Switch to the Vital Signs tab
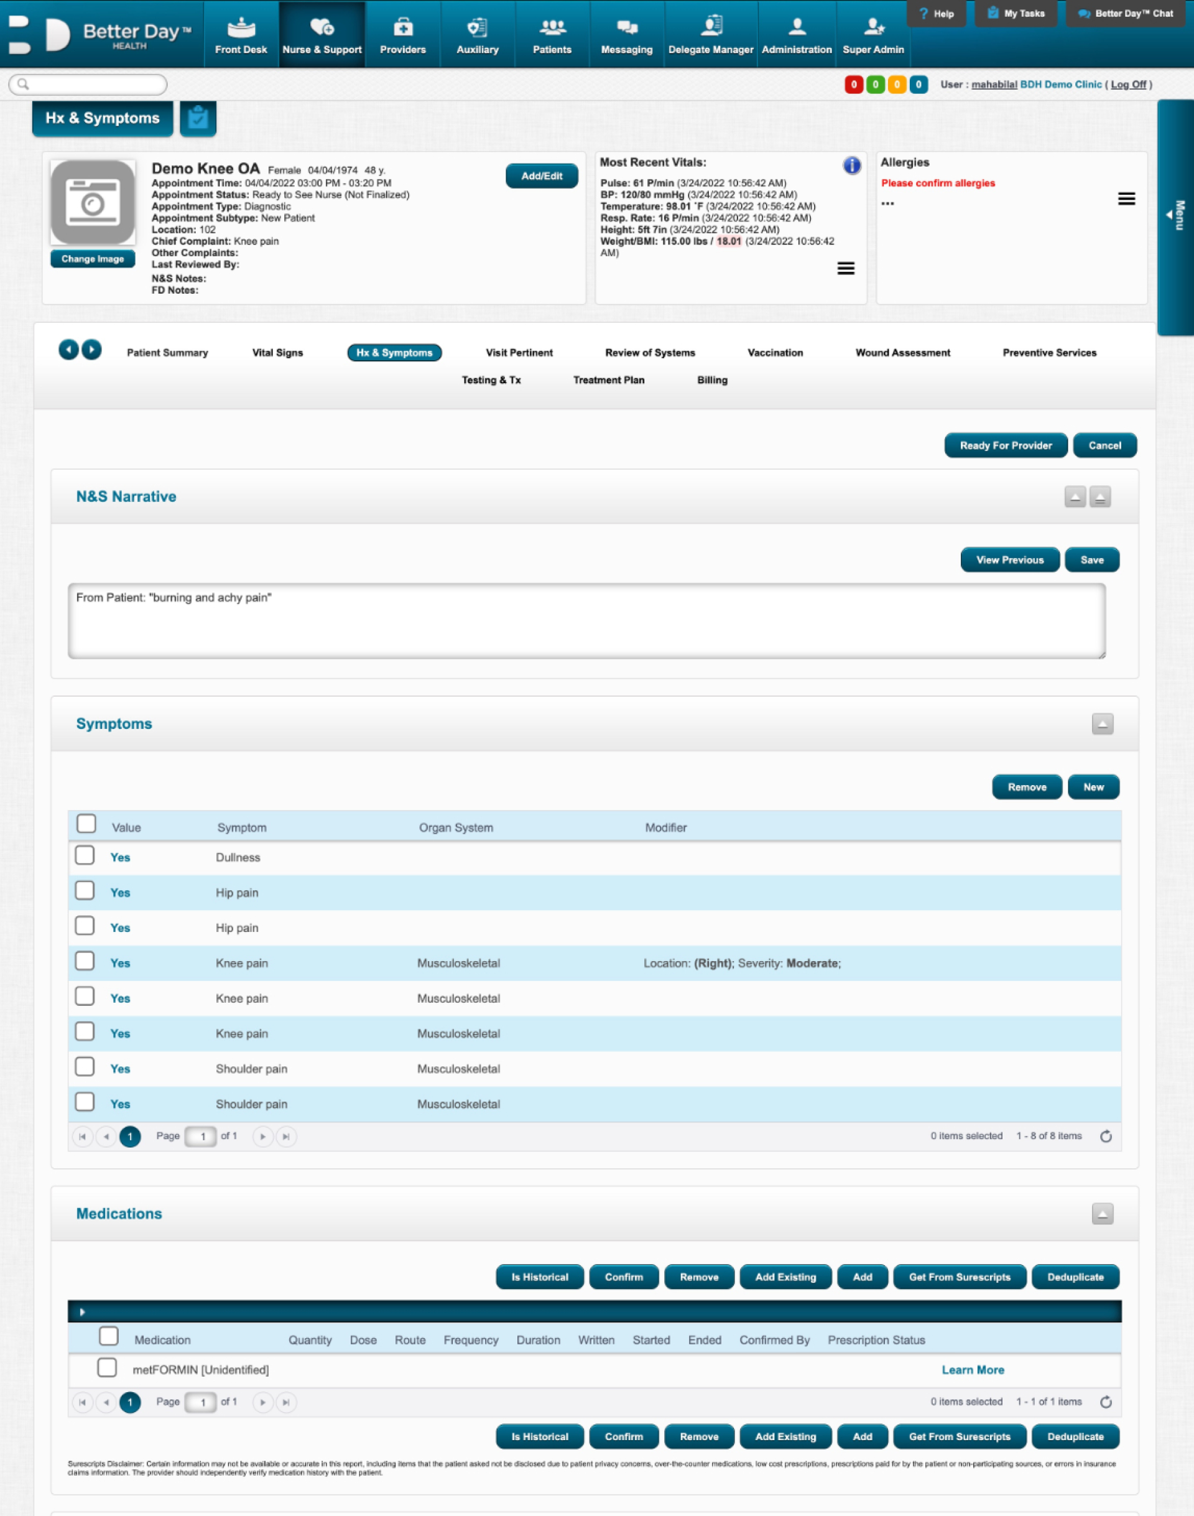 coord(277,353)
